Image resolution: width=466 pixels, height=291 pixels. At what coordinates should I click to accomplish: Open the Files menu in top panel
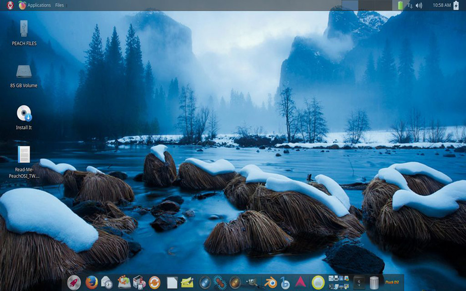click(59, 5)
